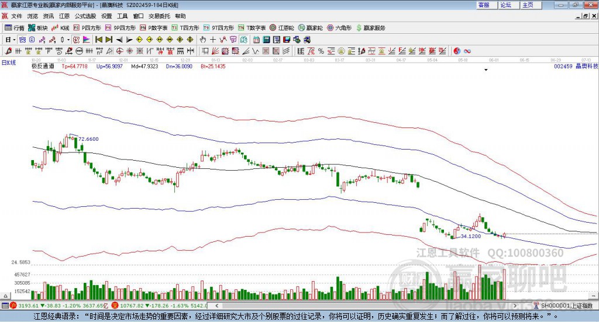This screenshot has width=599, height=322.
Task: Open the 工具 menu
Action: click(x=122, y=16)
